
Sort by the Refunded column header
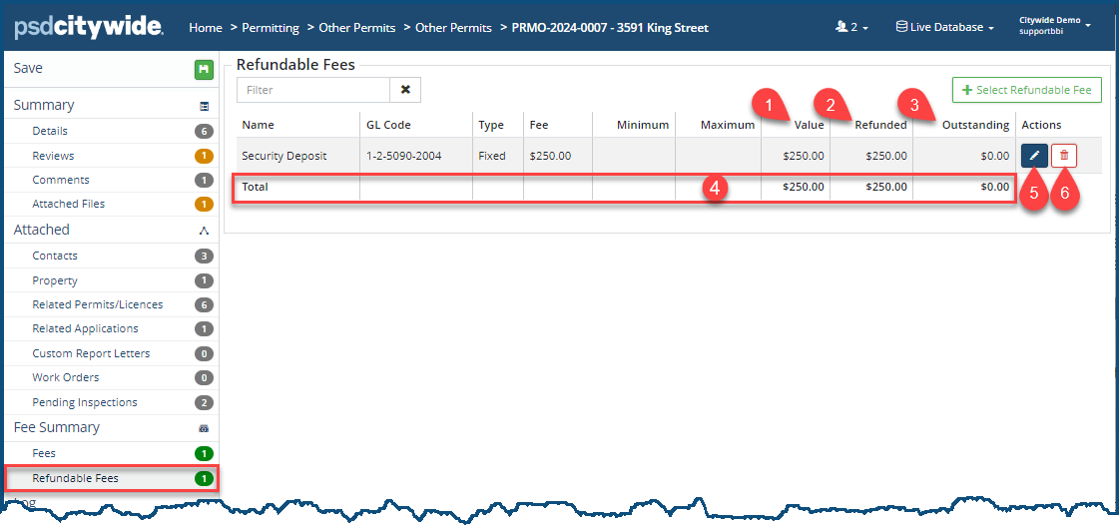pyautogui.click(x=880, y=125)
